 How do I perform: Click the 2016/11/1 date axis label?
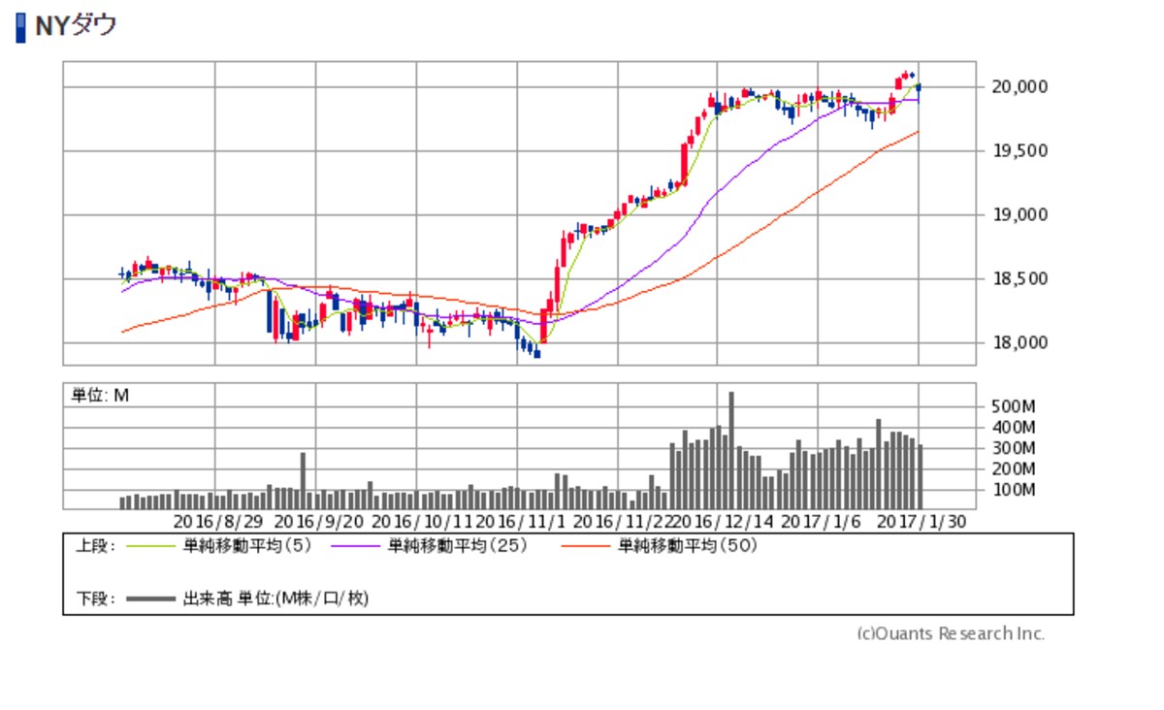tap(520, 521)
